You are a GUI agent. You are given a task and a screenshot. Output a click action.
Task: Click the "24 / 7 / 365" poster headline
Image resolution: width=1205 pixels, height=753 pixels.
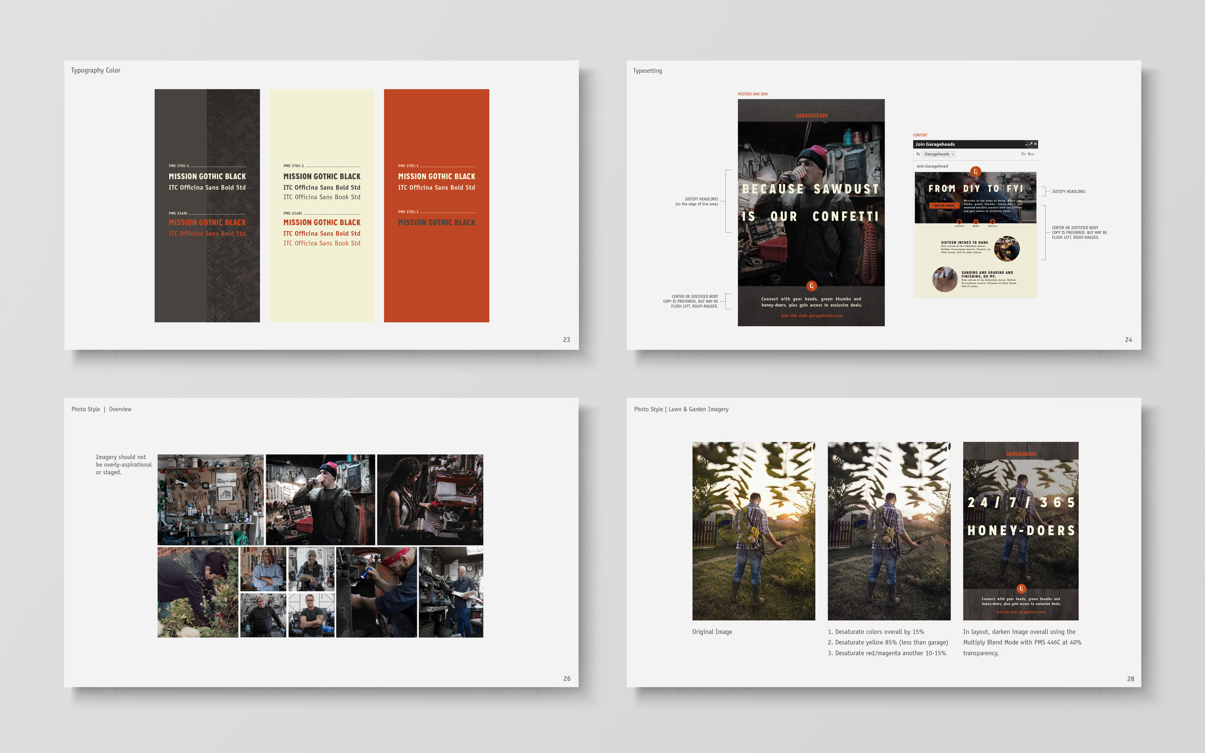coord(1021,502)
